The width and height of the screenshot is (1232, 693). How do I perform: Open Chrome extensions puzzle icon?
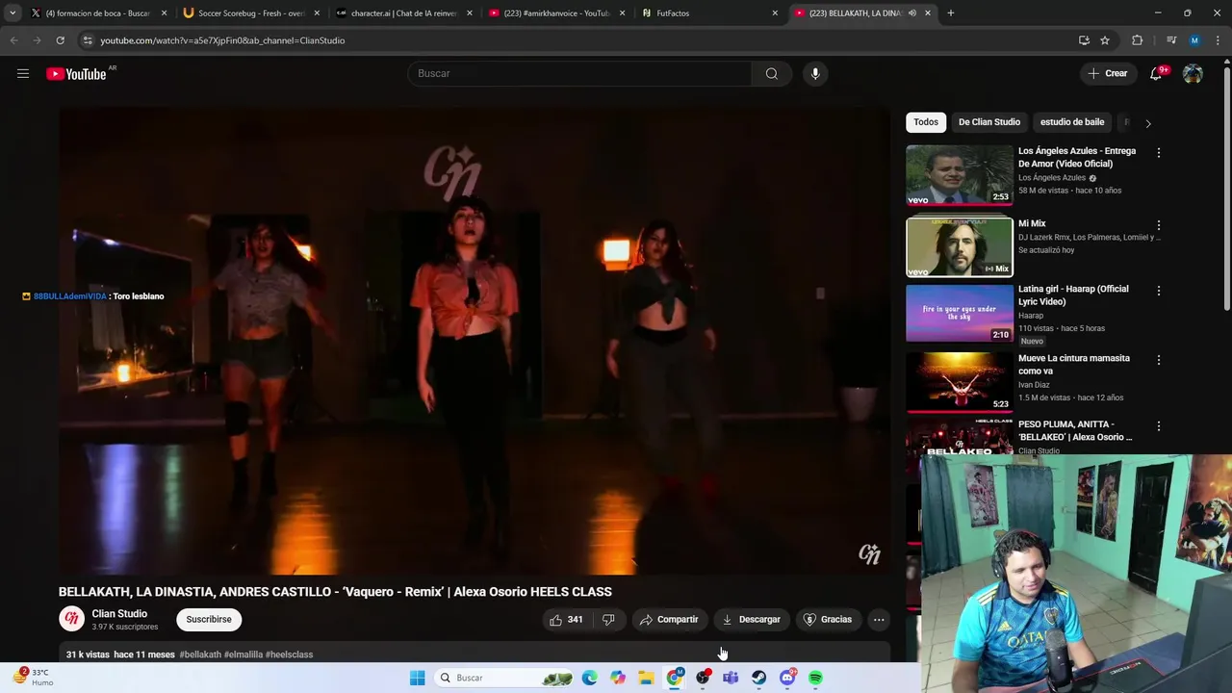(x=1138, y=40)
